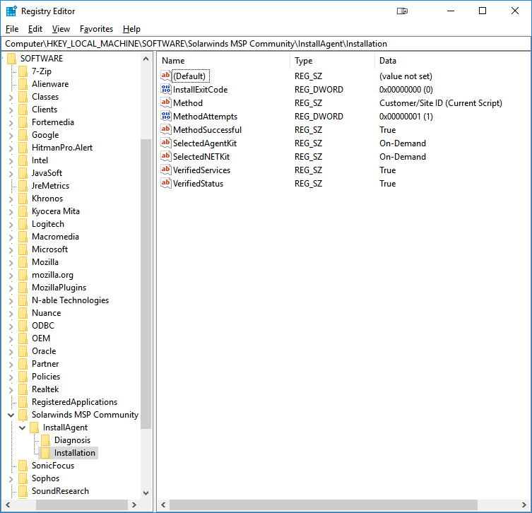
Task: Select the MethodAttempts DWORD icon
Action: pos(165,116)
